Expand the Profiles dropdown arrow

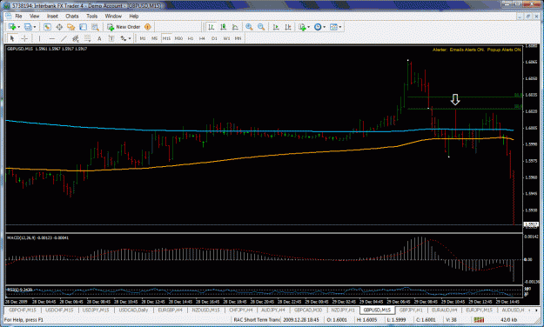(x=35, y=27)
